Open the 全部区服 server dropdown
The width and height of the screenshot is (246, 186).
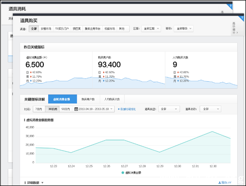pyautogui.click(x=151, y=29)
